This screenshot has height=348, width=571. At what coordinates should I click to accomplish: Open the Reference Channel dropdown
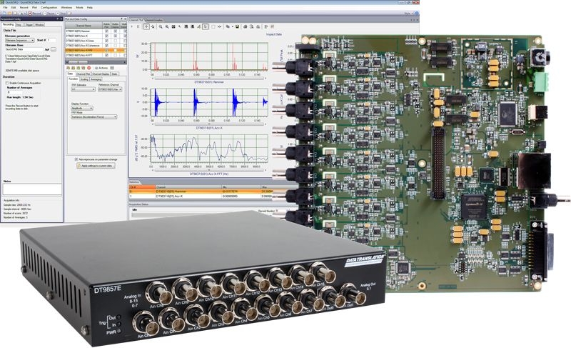point(110,89)
